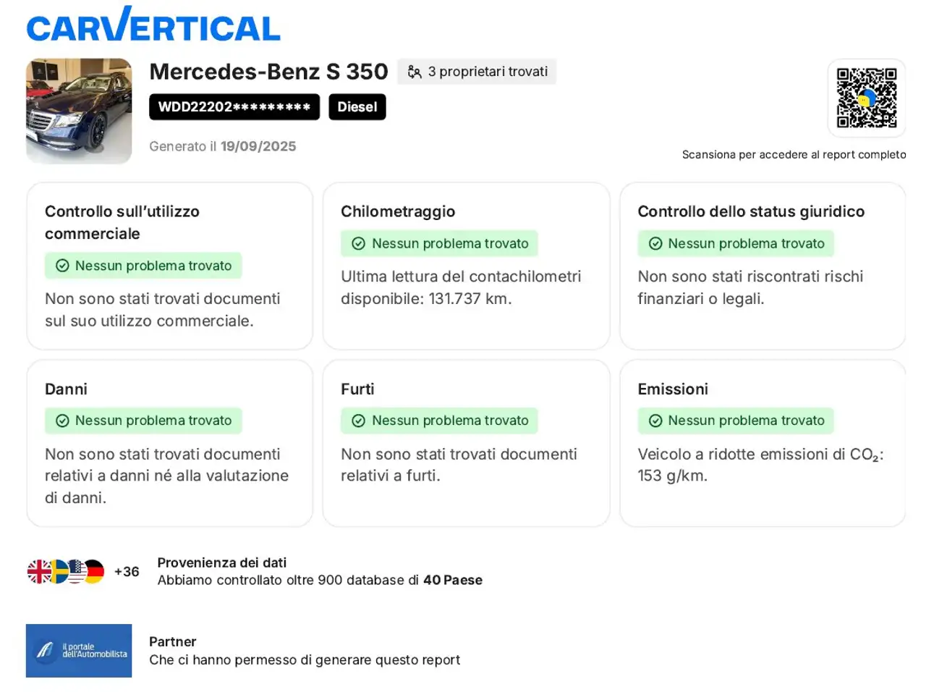Click the masked VIN WDD22202 badge

[x=234, y=107]
